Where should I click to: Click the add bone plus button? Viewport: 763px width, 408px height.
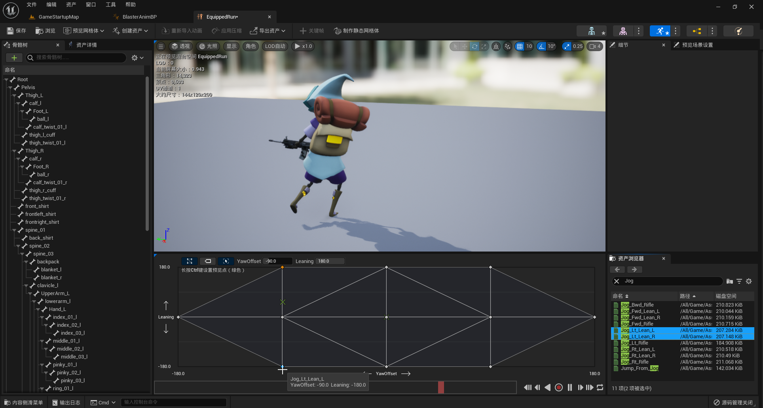[14, 58]
